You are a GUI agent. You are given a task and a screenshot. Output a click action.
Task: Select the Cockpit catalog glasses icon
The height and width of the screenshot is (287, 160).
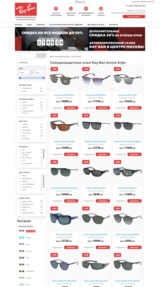[x=22, y=278]
